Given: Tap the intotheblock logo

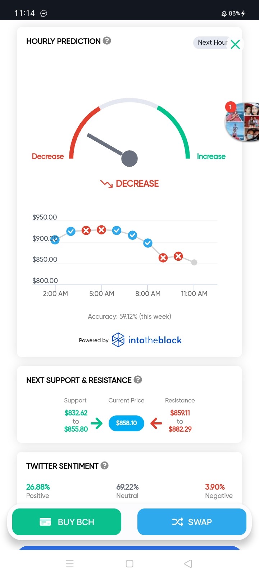Looking at the screenshot, I should click(x=147, y=340).
